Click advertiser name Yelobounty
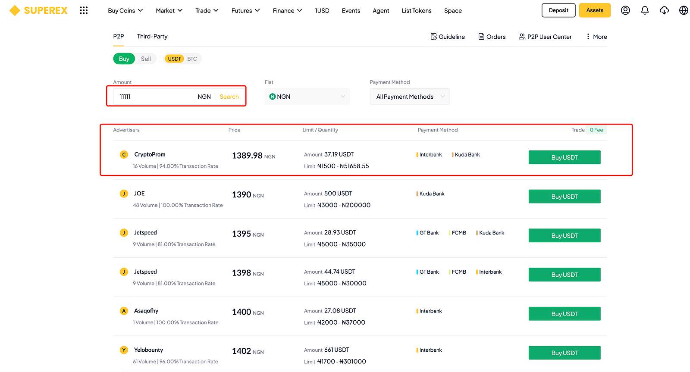Screen dimensions: 690x372 (x=148, y=350)
